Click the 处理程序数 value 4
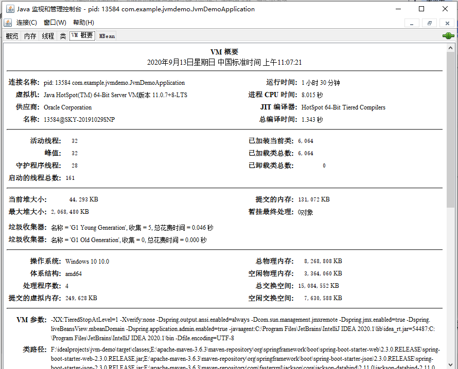The width and height of the screenshot is (458, 369). point(67,286)
